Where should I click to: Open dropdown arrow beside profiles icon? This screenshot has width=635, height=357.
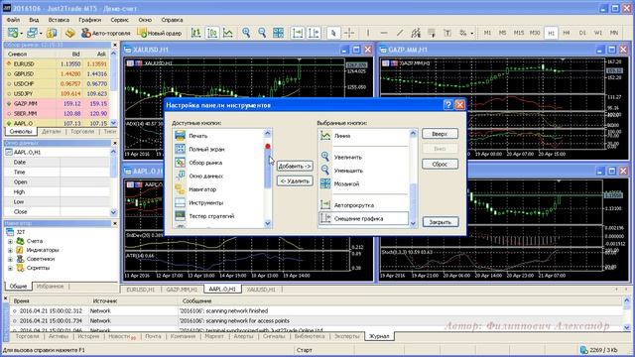point(41,33)
